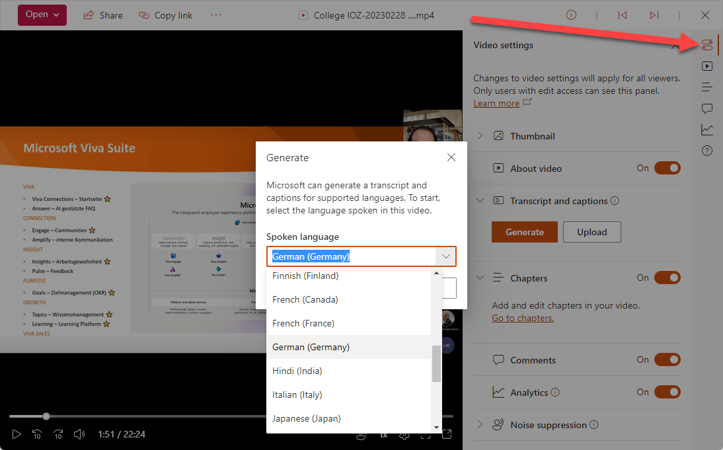Click language list scroll up arrow
This screenshot has height=450, width=723.
(x=436, y=273)
